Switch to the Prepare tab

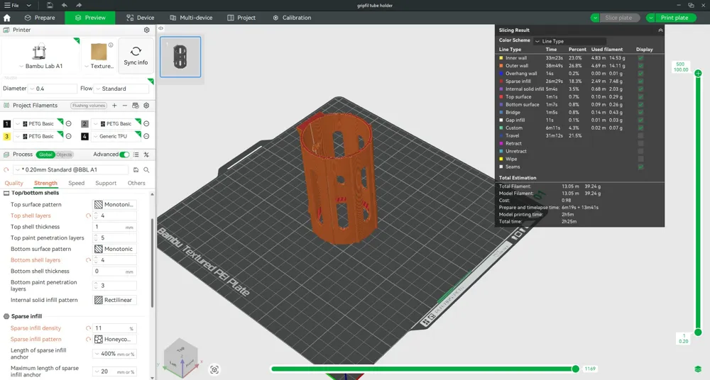click(x=40, y=18)
